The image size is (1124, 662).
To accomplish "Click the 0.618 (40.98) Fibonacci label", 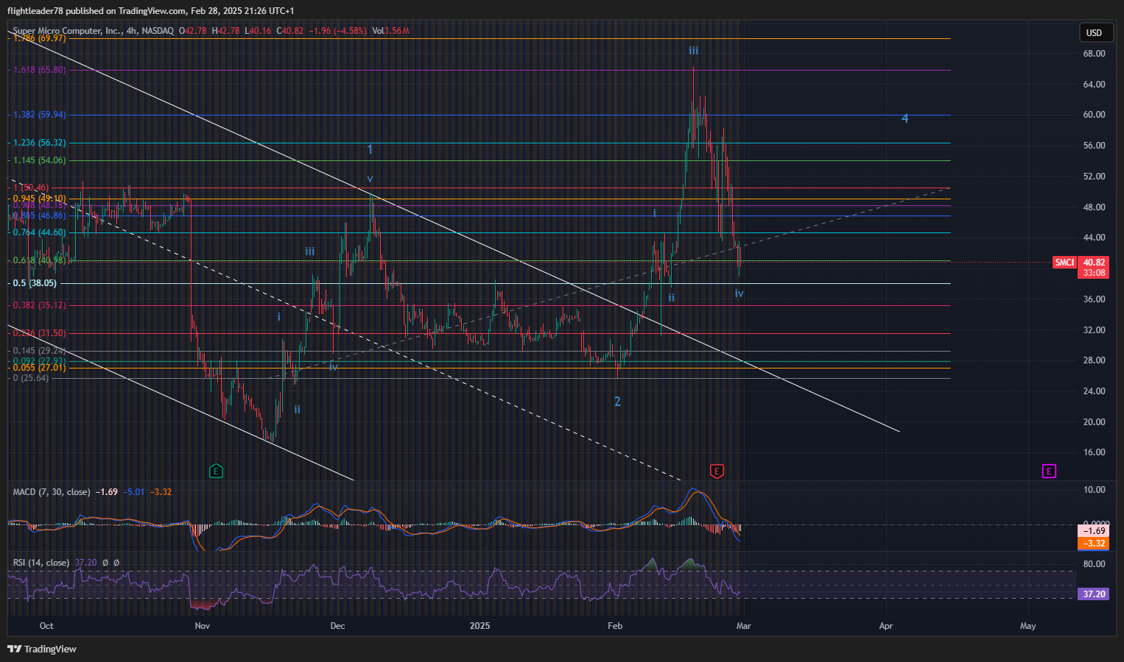I will (40, 260).
